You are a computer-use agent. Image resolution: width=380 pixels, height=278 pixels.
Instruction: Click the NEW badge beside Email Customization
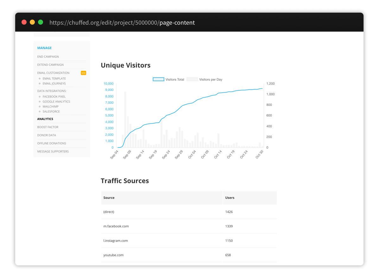tap(83, 73)
